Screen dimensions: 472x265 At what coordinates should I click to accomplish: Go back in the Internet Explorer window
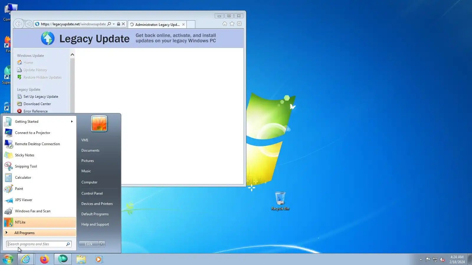click(19, 24)
